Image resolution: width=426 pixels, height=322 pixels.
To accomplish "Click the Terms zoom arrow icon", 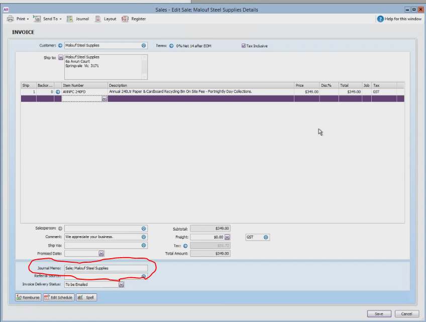I will point(171,46).
